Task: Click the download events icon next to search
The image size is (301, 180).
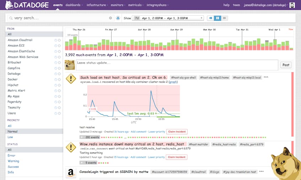Action: 118,18
